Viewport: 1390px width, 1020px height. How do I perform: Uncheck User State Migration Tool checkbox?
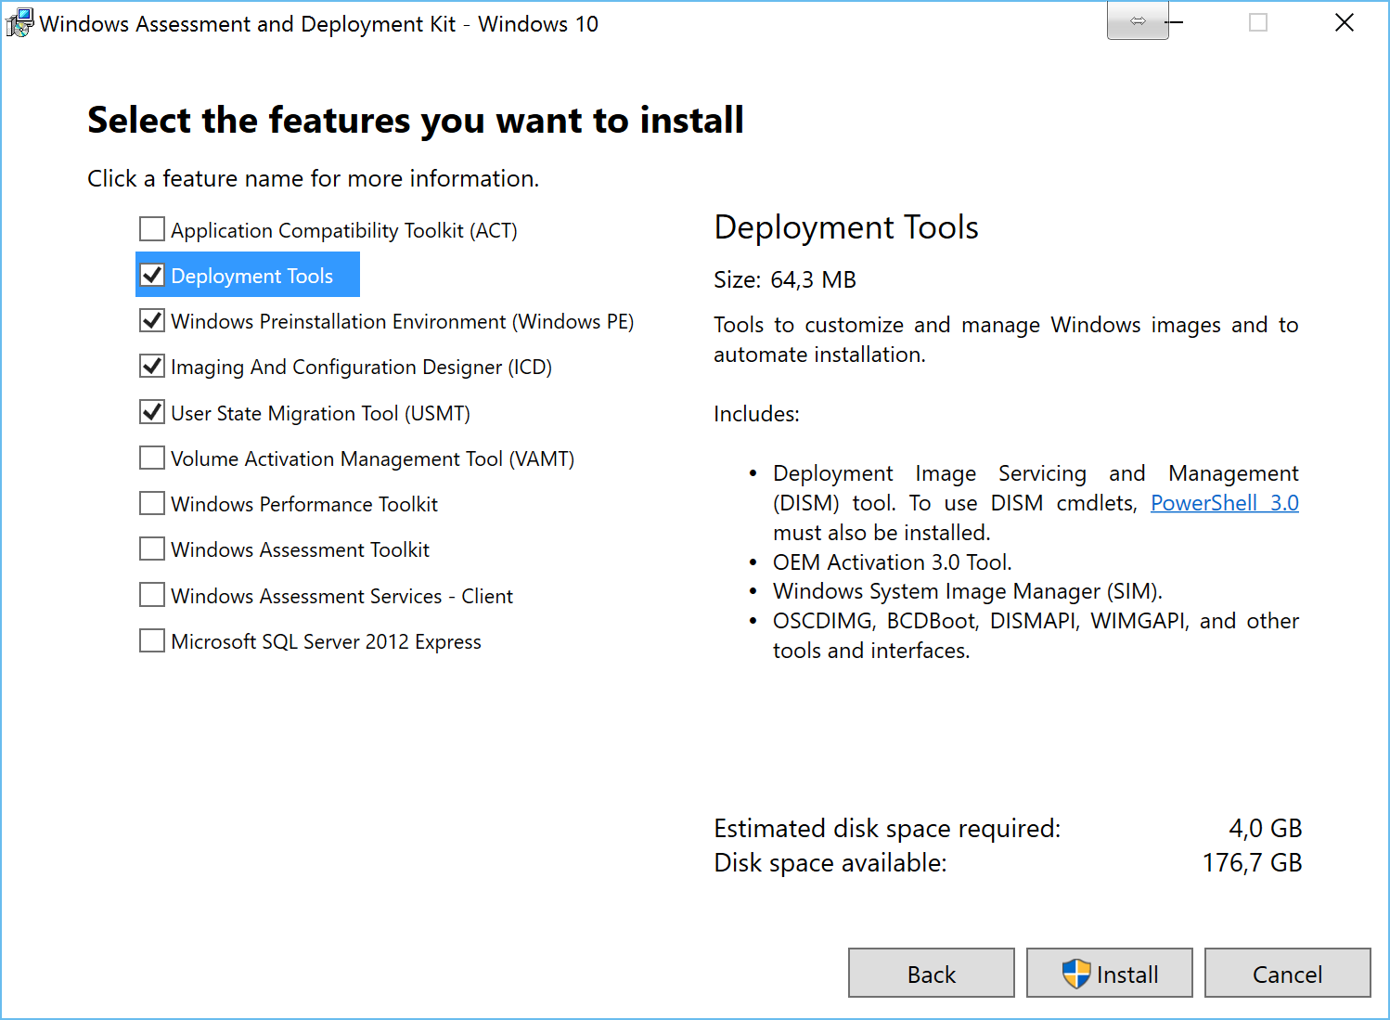coord(152,412)
